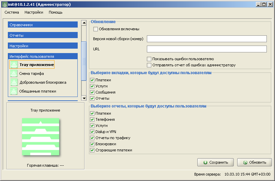Enable the Обновления включены checkbox
Image resolution: width=275 pixels, height=181 pixels.
point(95,29)
